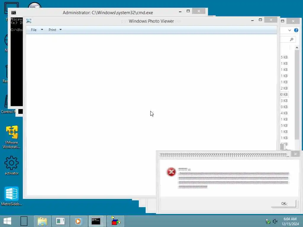Maximize the Windows Photo Viewer window
The height and width of the screenshot is (227, 303).
(x=260, y=20)
